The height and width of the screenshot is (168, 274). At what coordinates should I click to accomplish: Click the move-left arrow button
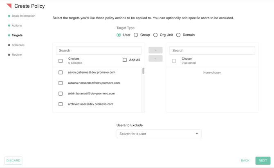(155, 58)
